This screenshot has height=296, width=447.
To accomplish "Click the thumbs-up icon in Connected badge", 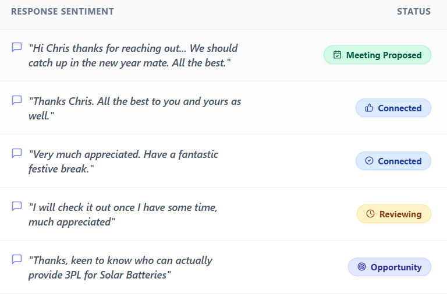I will point(368,108).
